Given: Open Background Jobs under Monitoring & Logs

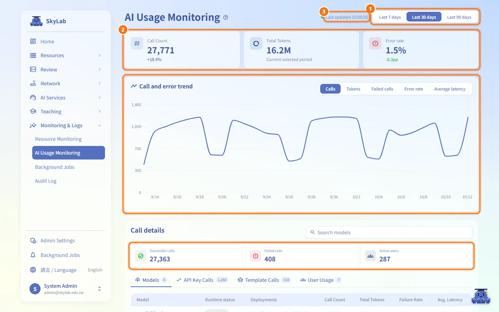Looking at the screenshot, I should pyautogui.click(x=69, y=167).
